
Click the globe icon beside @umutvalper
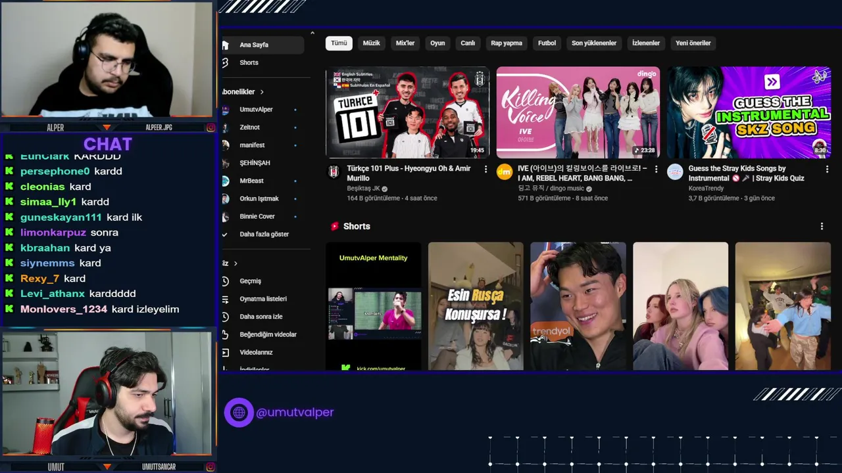pyautogui.click(x=239, y=413)
